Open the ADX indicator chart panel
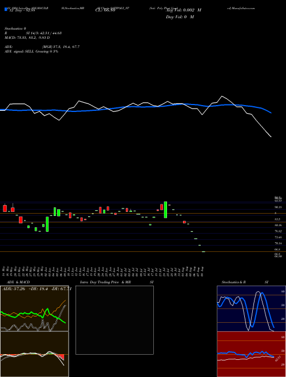The image size is (286, 377). click(34, 308)
